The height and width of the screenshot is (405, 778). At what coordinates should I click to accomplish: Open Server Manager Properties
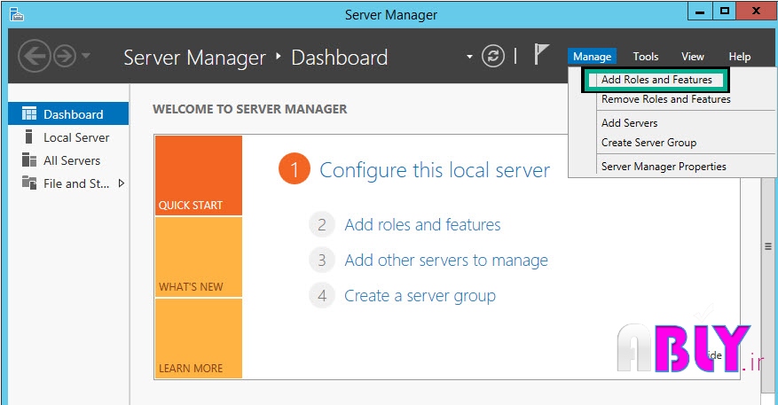coord(664,167)
